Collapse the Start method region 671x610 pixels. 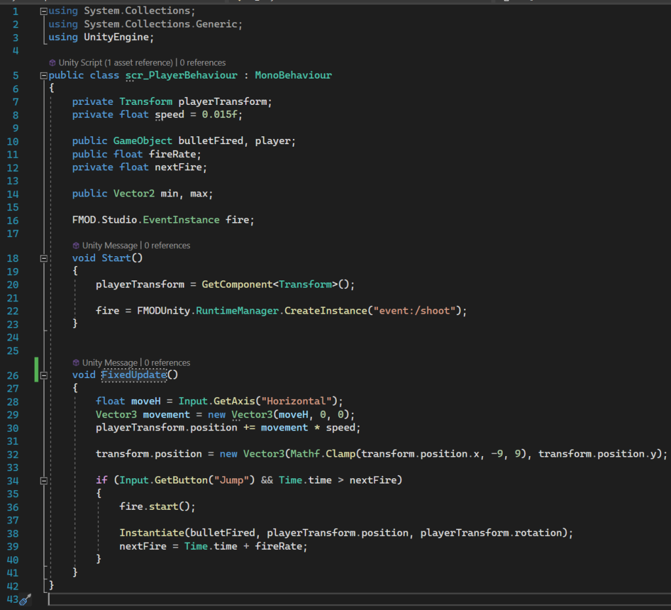(x=43, y=258)
